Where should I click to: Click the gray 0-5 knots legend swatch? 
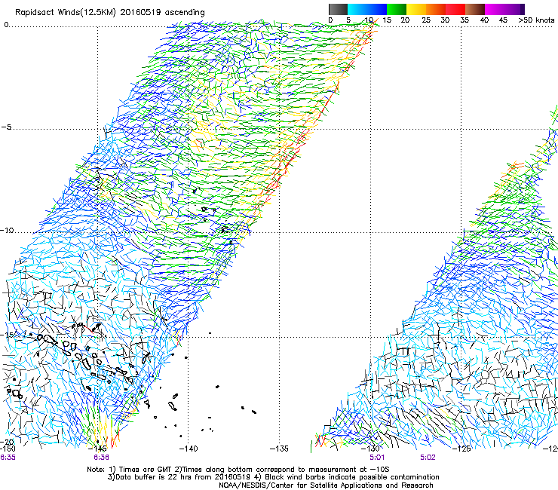click(x=339, y=9)
